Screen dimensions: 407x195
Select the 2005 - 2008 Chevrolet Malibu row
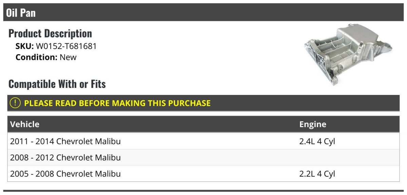[x=65, y=174]
